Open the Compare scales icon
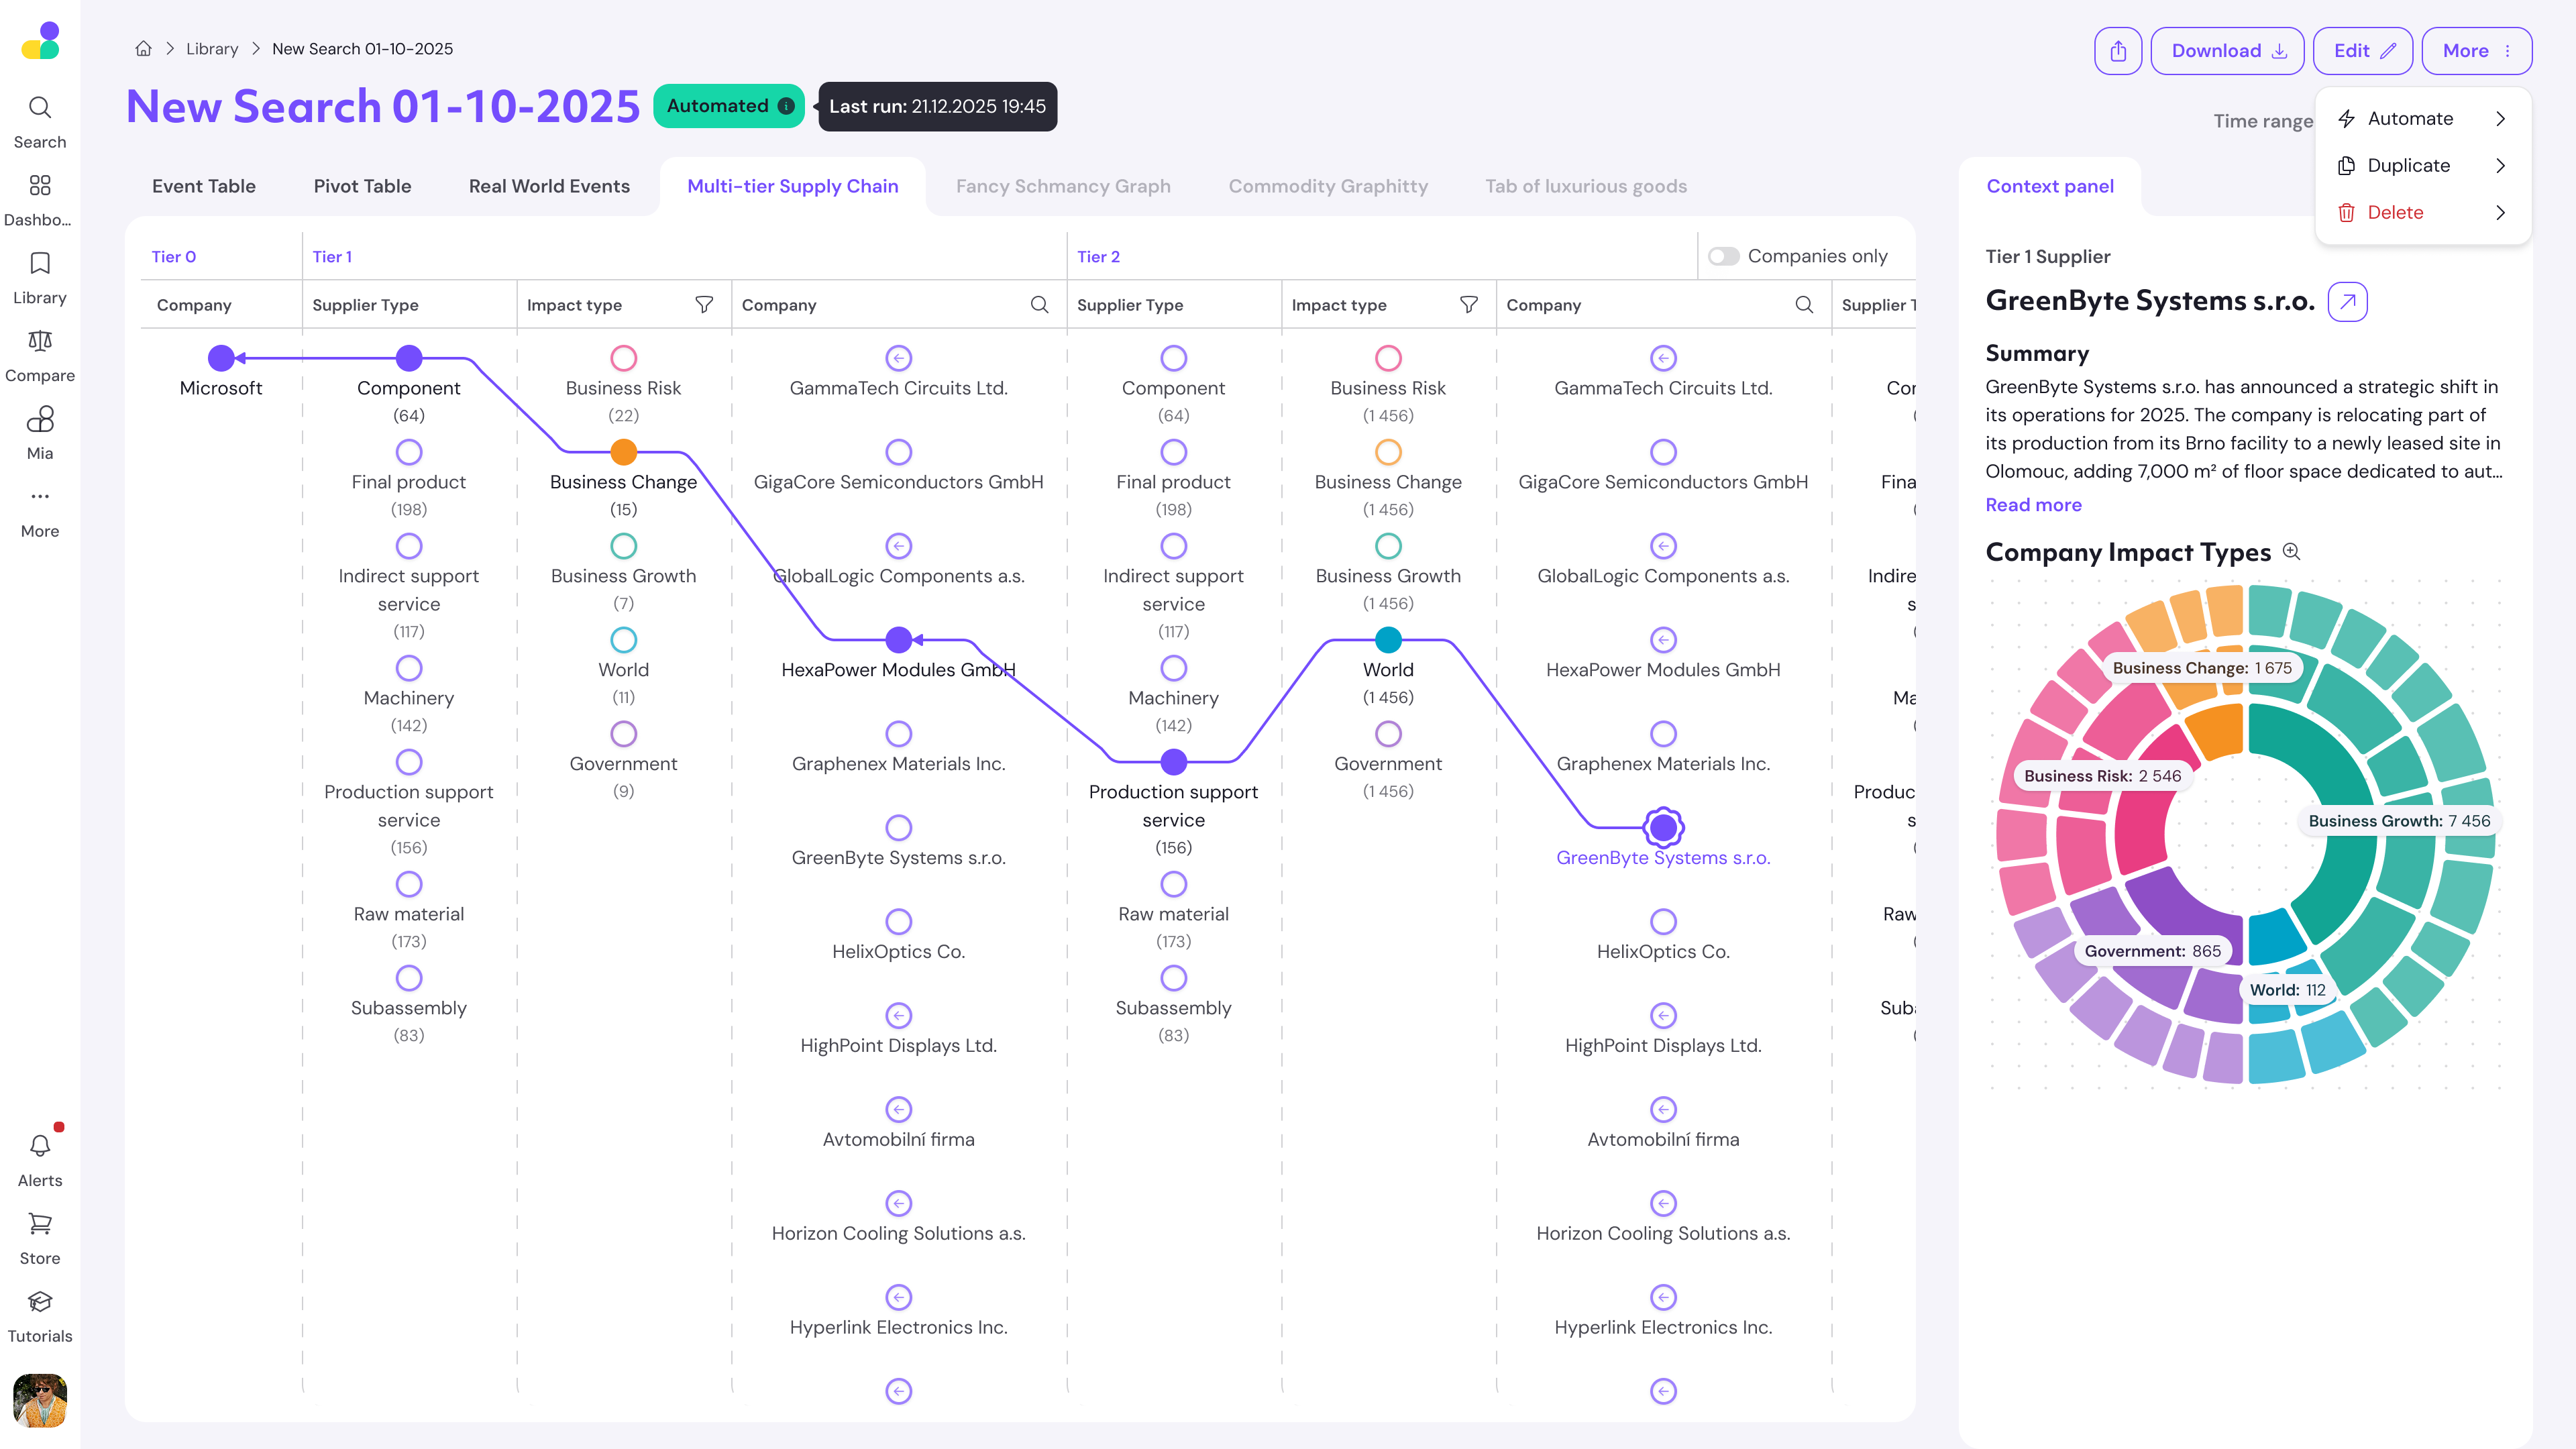The width and height of the screenshot is (2576, 1449). (x=40, y=342)
